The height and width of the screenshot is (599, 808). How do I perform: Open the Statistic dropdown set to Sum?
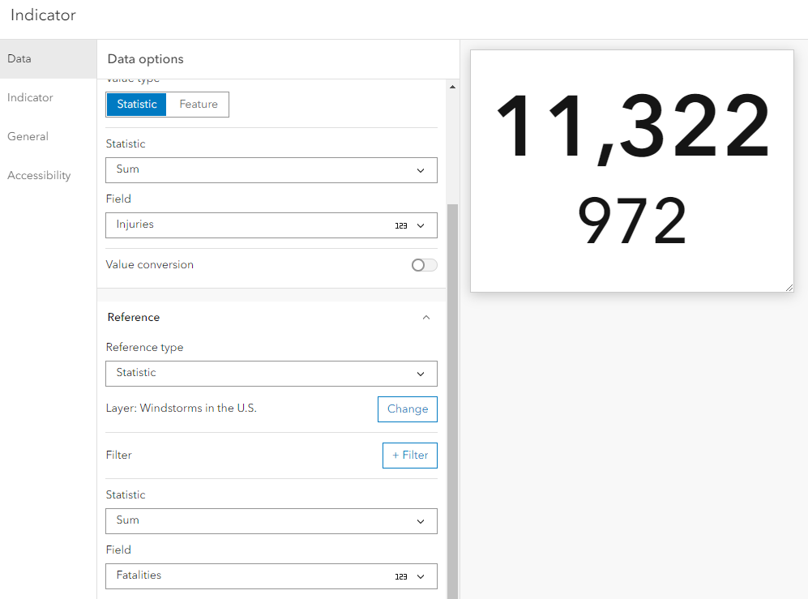pos(271,170)
